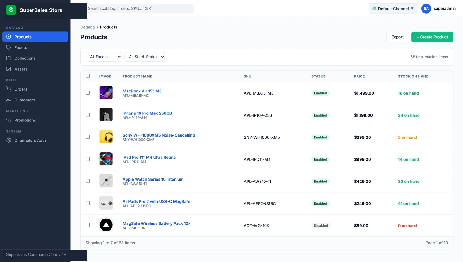This screenshot has height=262, width=463.
Task: Click the superadmin username
Action: click(x=444, y=9)
